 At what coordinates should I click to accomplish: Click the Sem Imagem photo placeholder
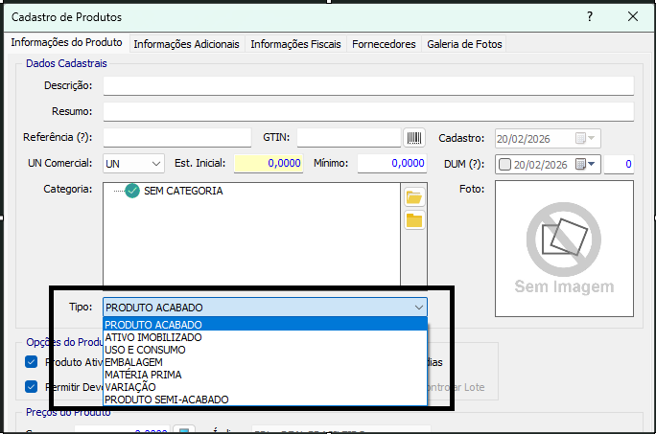click(564, 249)
